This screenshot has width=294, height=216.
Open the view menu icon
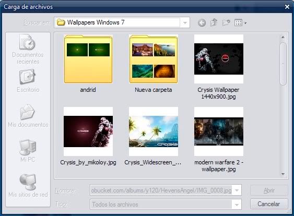pyautogui.click(x=240, y=23)
